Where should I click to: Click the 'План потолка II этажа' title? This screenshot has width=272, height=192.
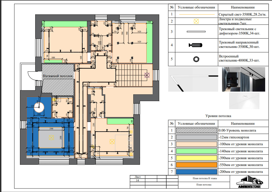205,178
